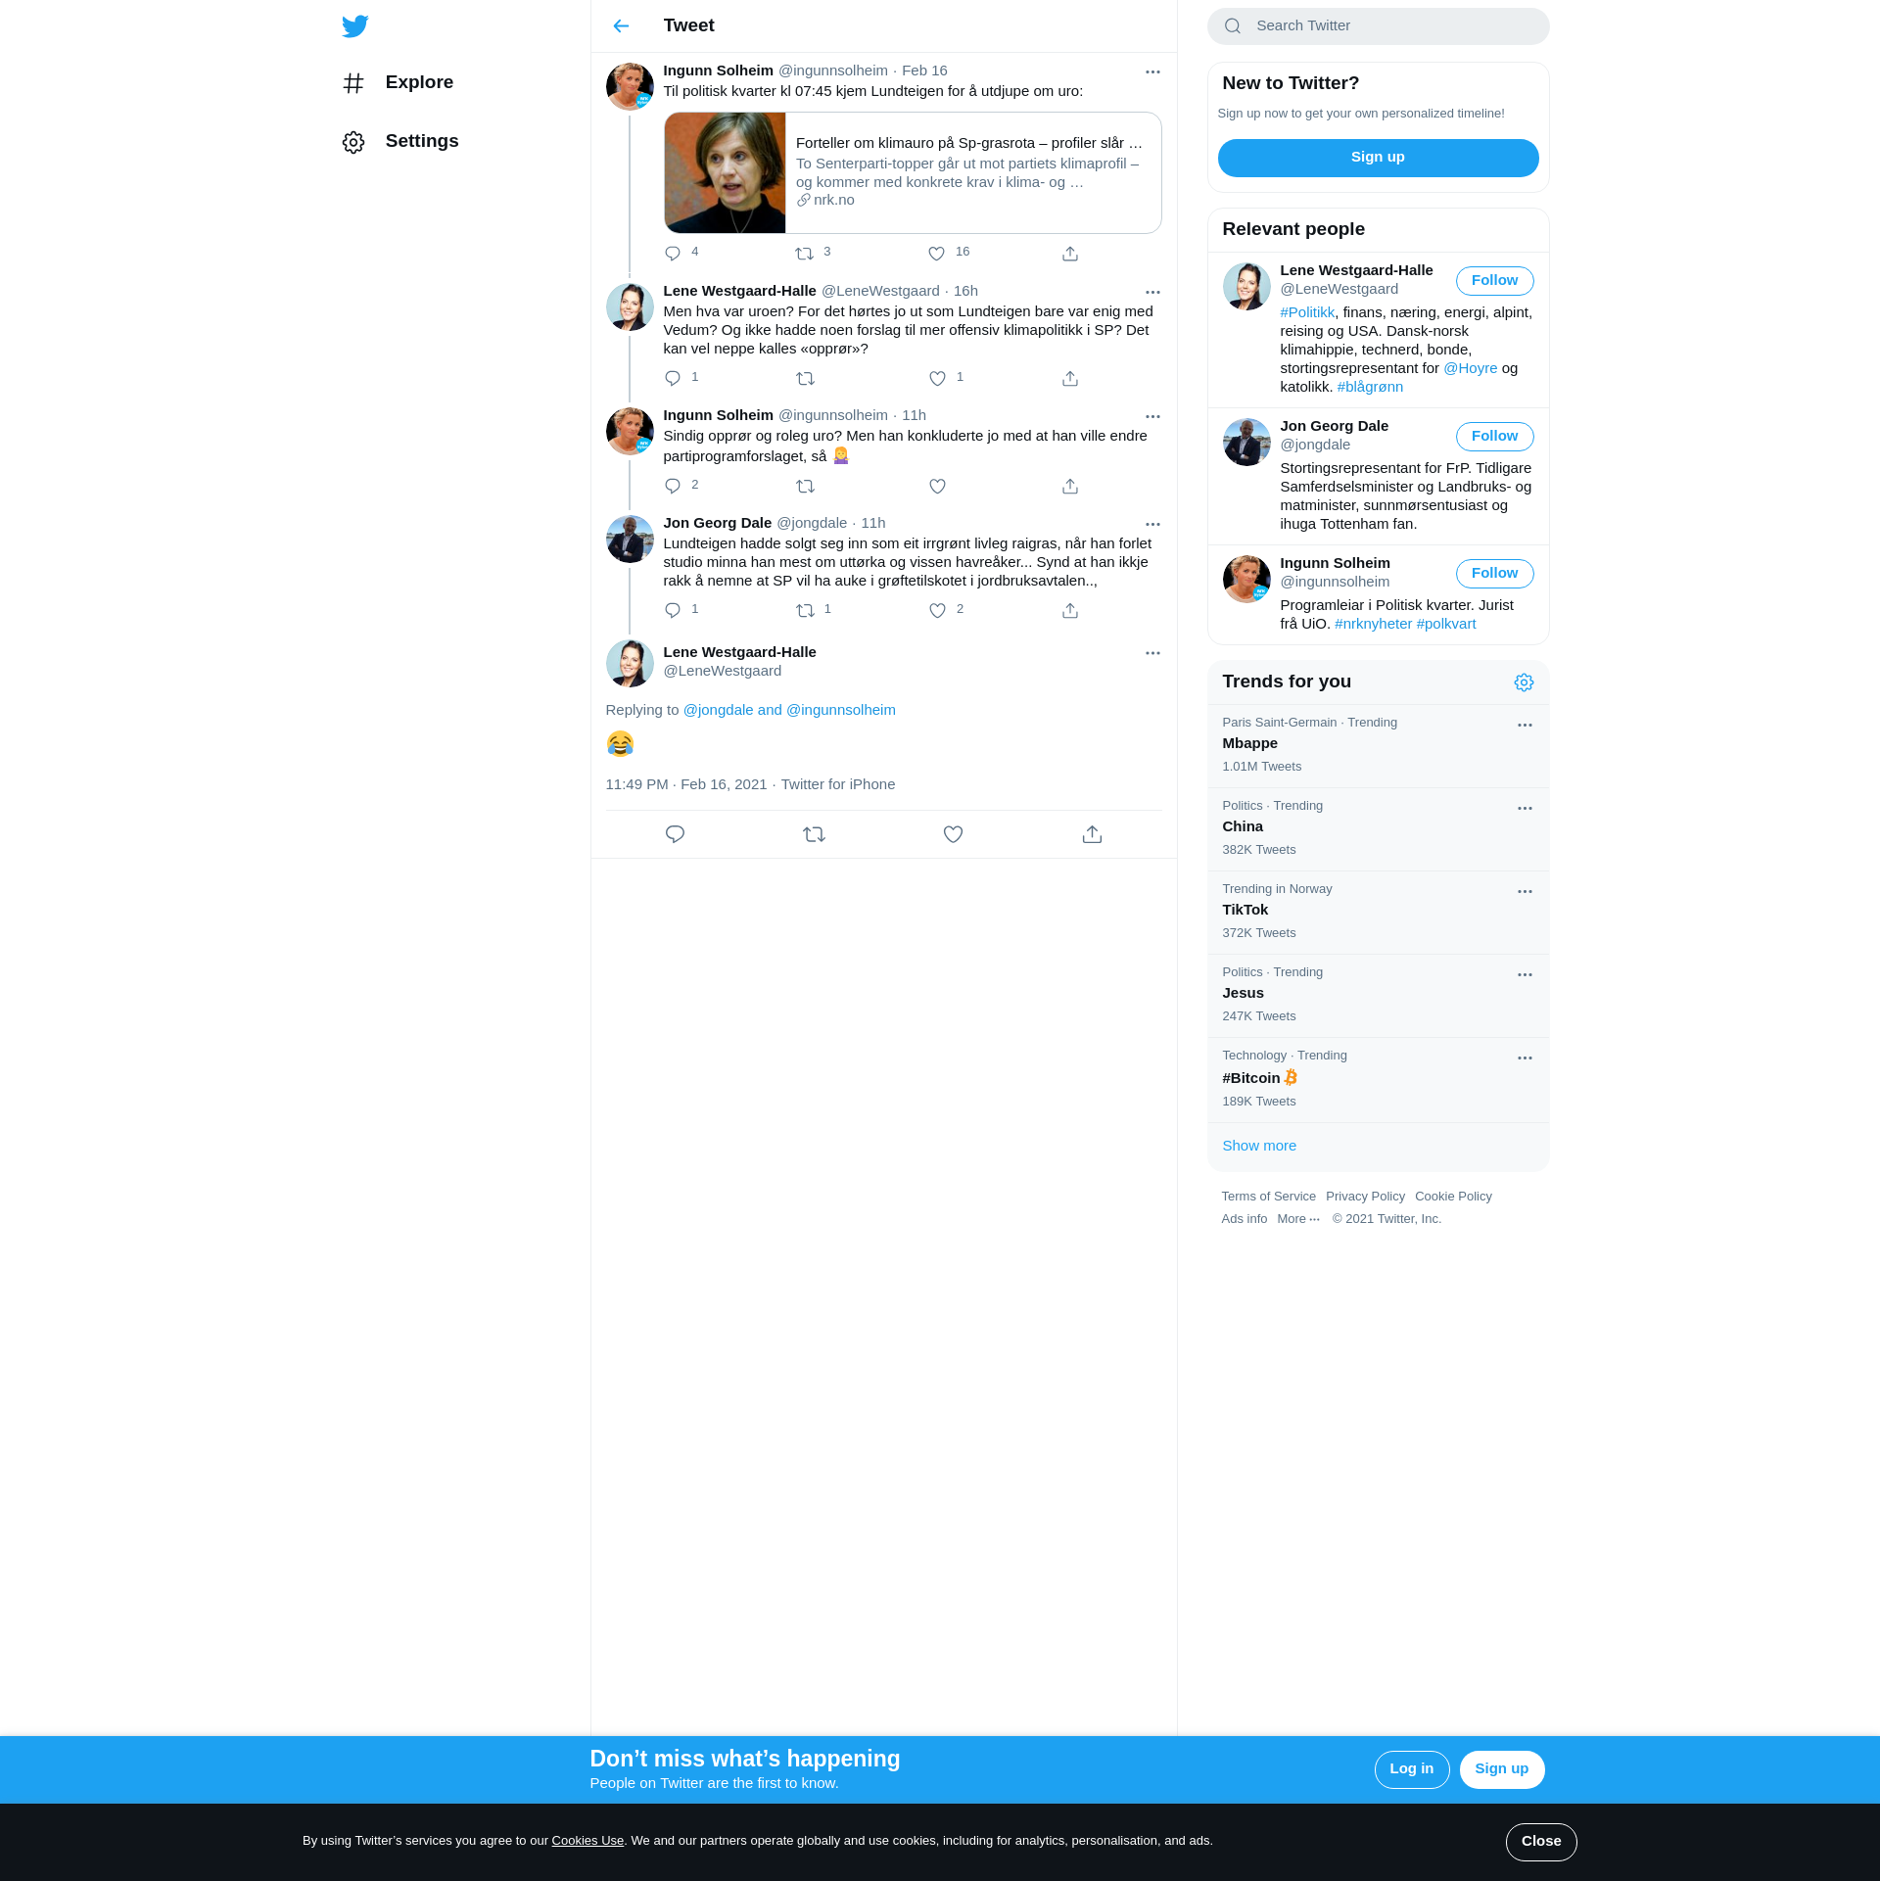1880x1881 pixels.
Task: Click Sign up on the bottom banner
Action: 1501,1769
